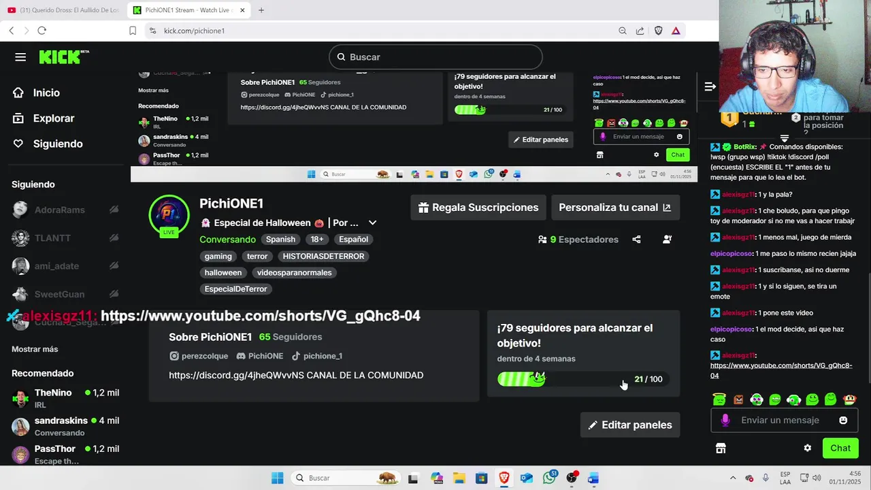The height and width of the screenshot is (490, 871).
Task: Click the purple microphone icon in chat box
Action: [x=725, y=420]
